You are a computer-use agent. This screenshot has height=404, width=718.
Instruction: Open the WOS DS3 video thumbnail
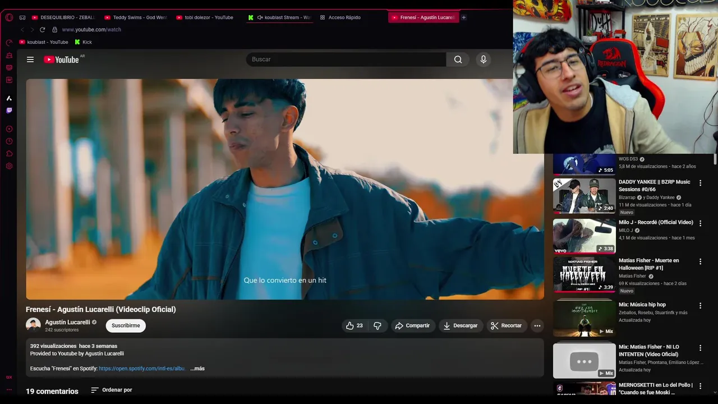point(584,164)
